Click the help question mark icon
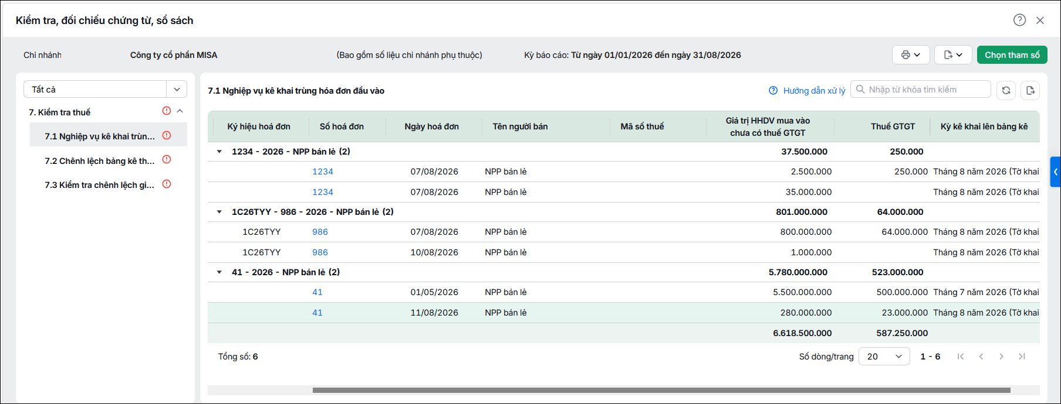1061x404 pixels. point(1019,20)
